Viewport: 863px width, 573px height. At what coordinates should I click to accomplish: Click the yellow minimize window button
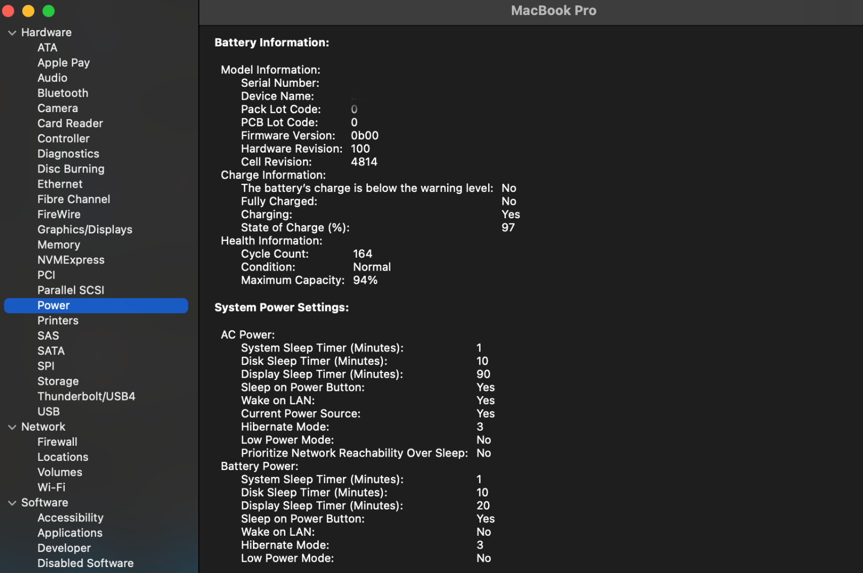tap(28, 11)
